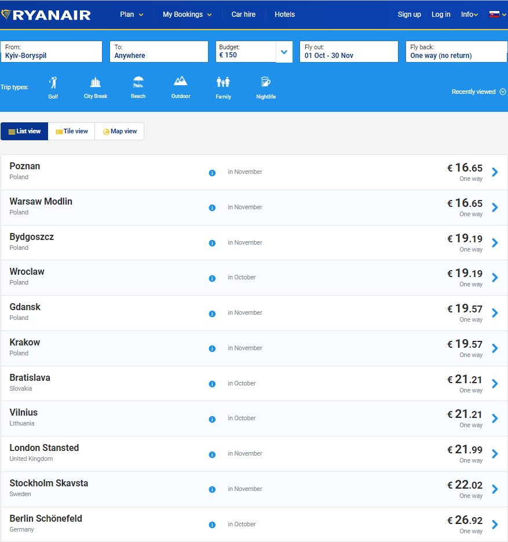Open the Budget dropdown arrow
This screenshot has width=508, height=542.
[284, 52]
